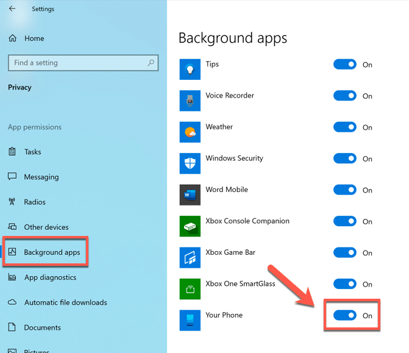The image size is (409, 353).
Task: Disable Voice Recorder background toggle
Action: [x=345, y=96]
